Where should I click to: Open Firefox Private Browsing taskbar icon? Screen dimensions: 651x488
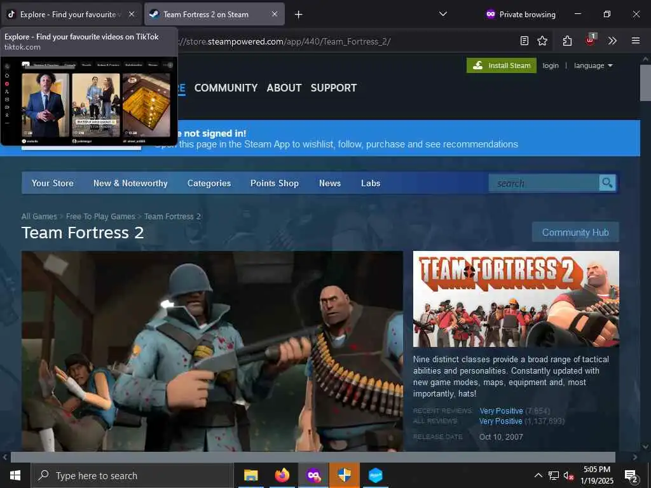313,475
